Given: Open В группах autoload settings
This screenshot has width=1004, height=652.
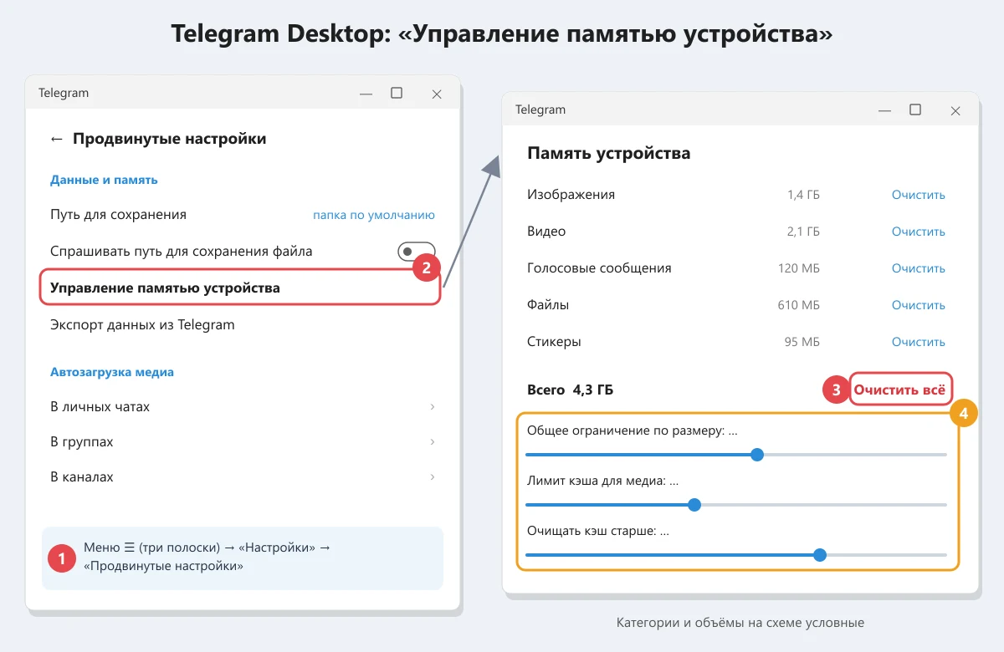Looking at the screenshot, I should pyautogui.click(x=243, y=442).
